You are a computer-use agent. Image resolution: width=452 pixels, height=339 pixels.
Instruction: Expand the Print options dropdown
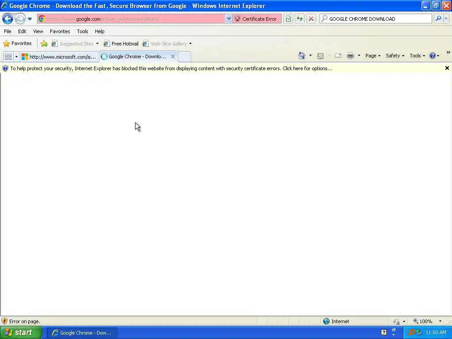point(359,56)
